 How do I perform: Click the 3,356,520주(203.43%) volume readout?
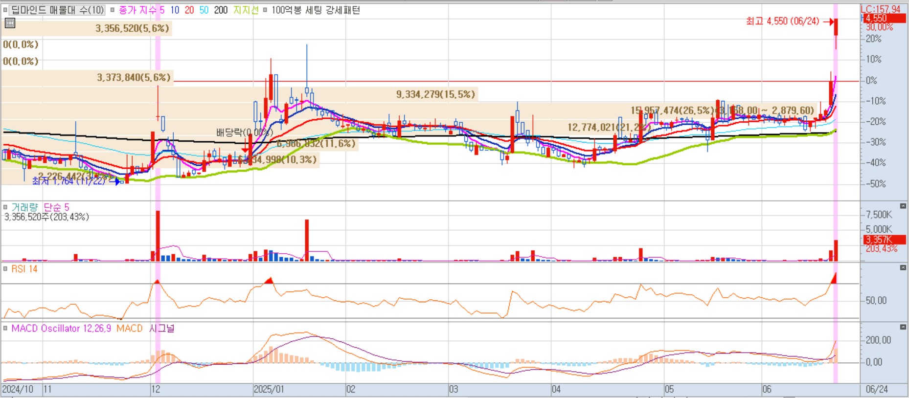pos(46,217)
